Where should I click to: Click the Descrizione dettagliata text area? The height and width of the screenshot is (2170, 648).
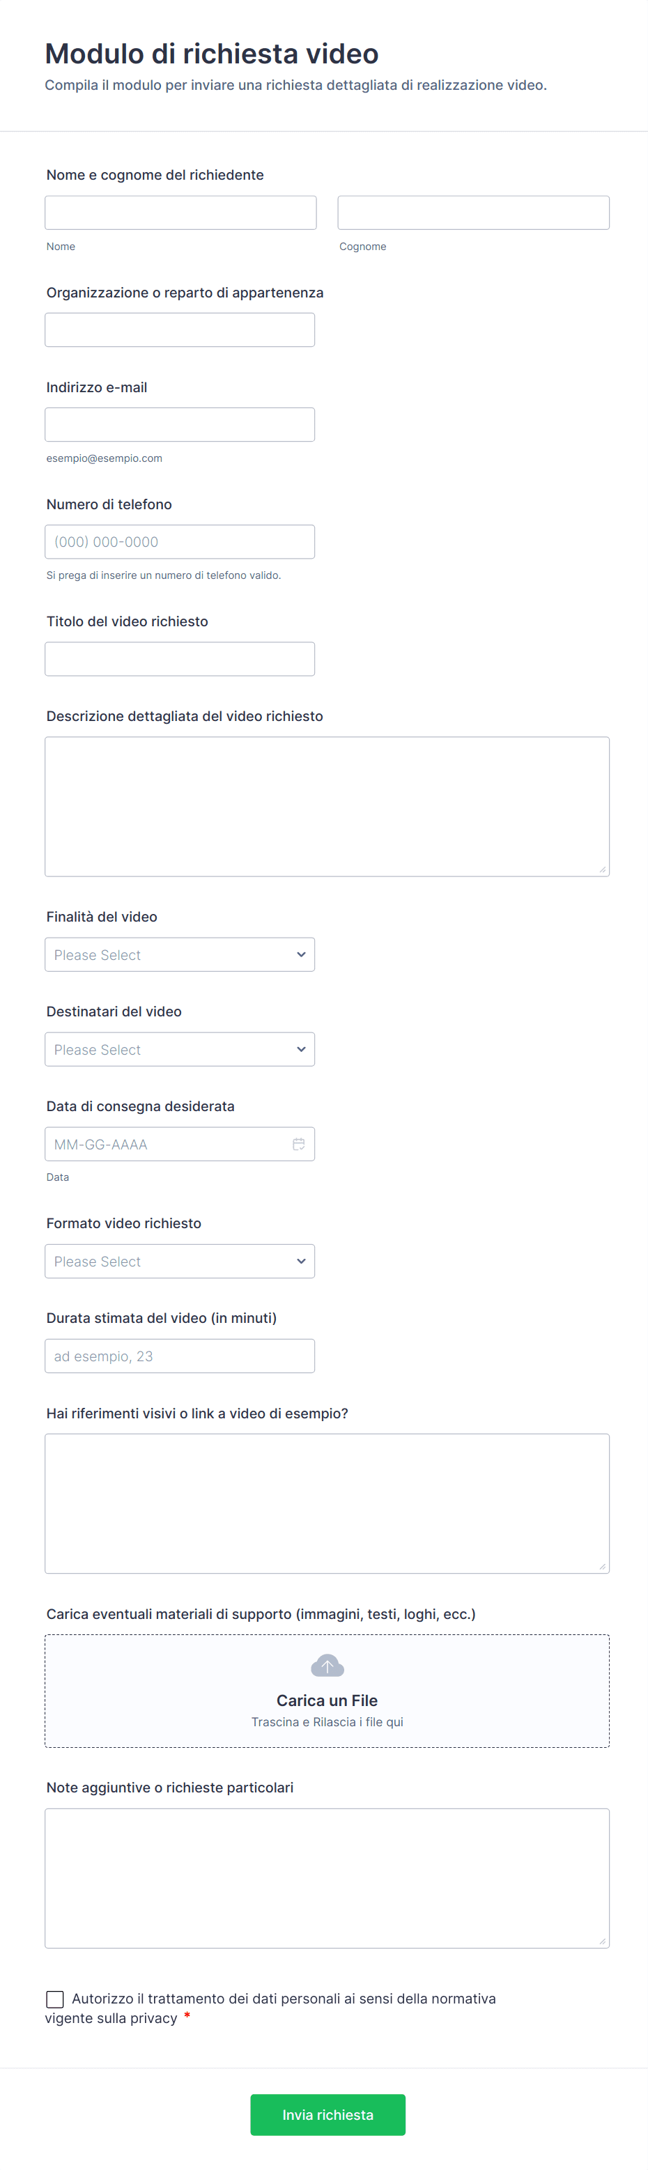point(327,806)
